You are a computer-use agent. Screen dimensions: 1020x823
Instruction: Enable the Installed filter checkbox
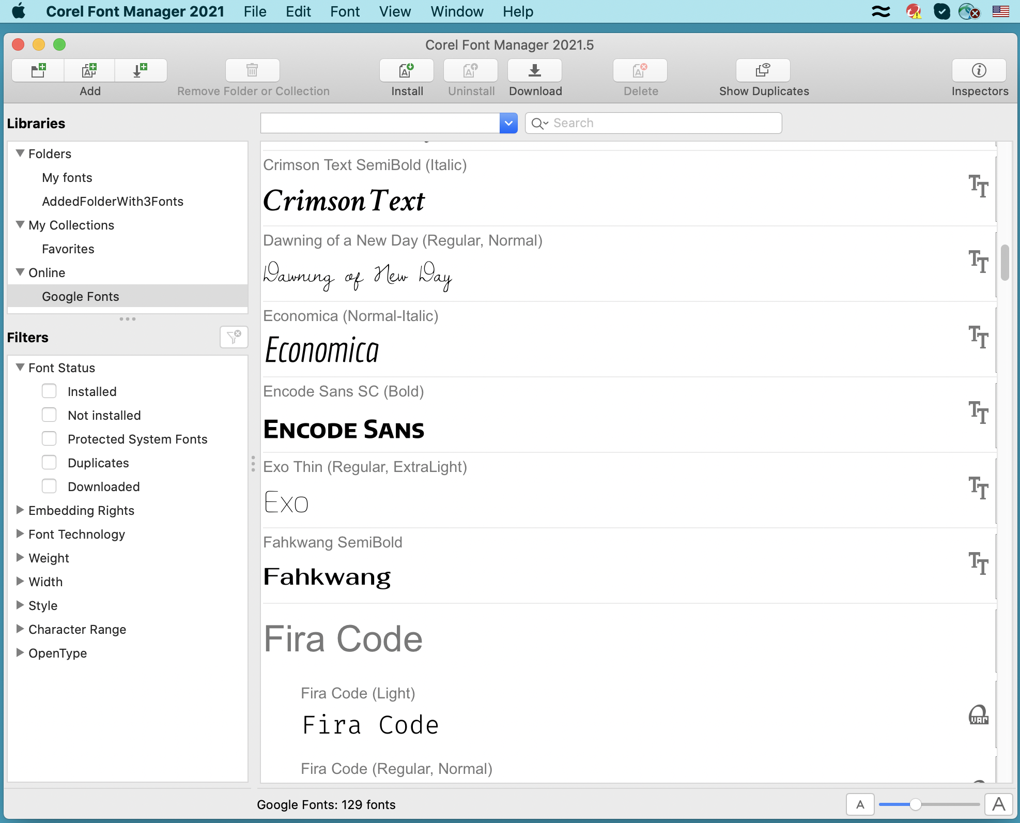(x=49, y=391)
